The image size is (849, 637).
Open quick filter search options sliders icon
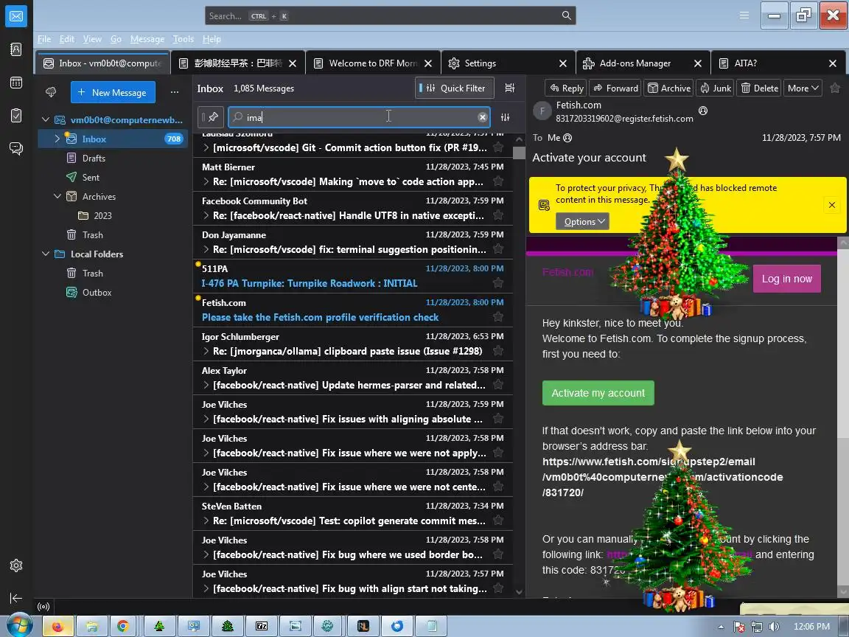505,117
